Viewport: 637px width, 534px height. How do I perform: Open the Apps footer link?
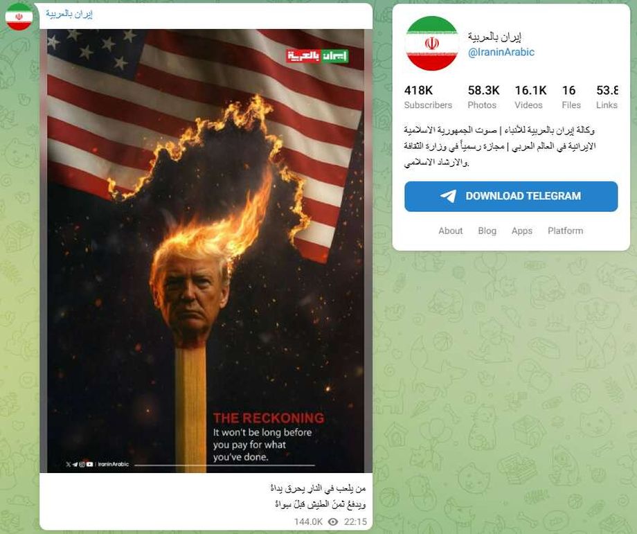(x=521, y=231)
